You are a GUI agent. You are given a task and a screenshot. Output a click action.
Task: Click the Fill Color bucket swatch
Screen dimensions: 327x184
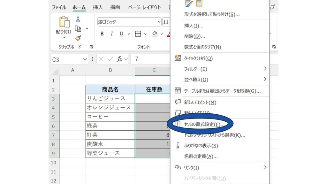click(155, 34)
